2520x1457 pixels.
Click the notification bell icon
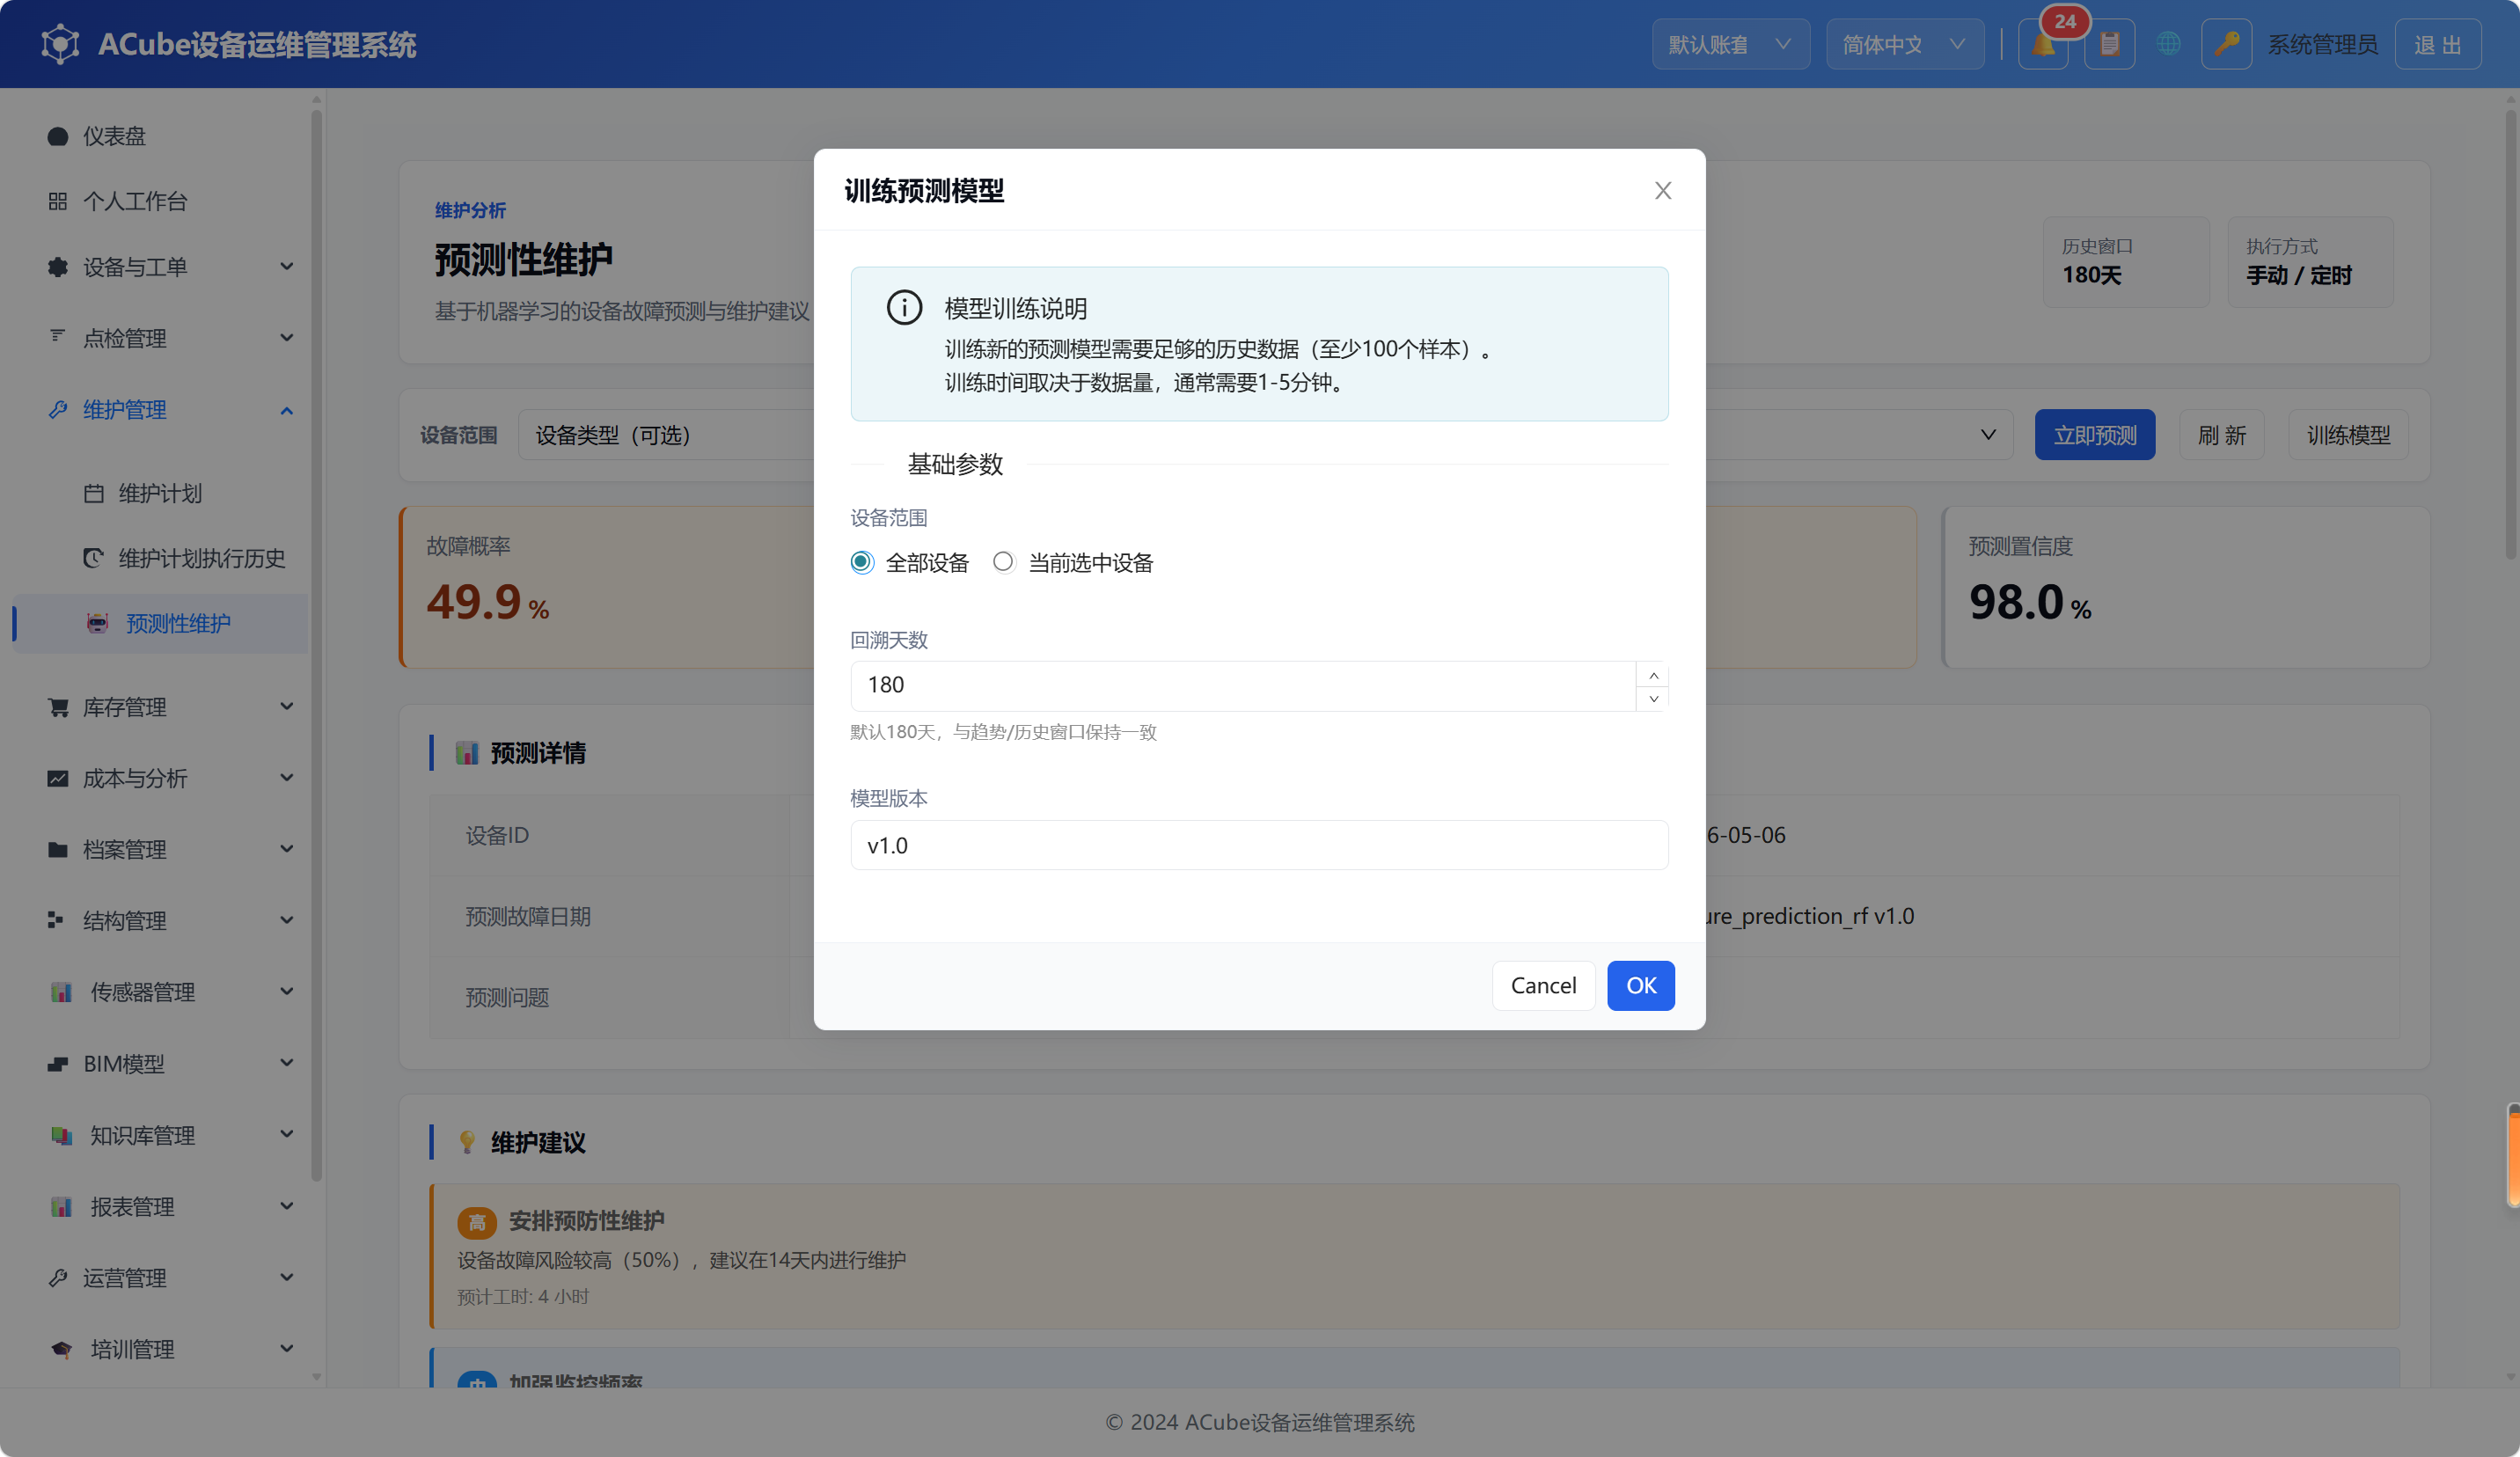click(2042, 45)
